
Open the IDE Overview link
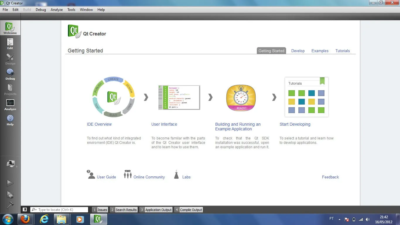99,124
